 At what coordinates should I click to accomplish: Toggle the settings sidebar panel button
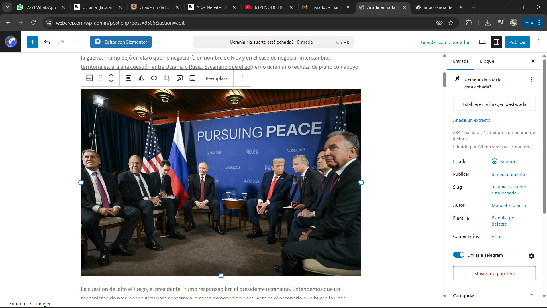[x=496, y=42]
